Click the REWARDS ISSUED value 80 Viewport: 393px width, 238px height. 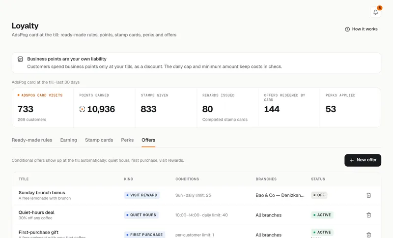[x=207, y=109]
